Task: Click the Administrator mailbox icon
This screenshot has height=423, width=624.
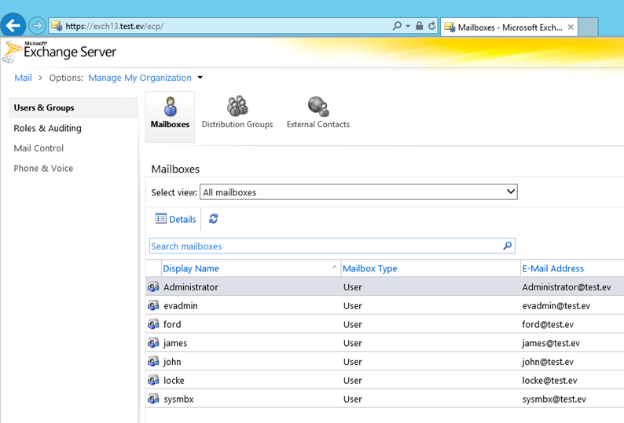Action: tap(153, 286)
